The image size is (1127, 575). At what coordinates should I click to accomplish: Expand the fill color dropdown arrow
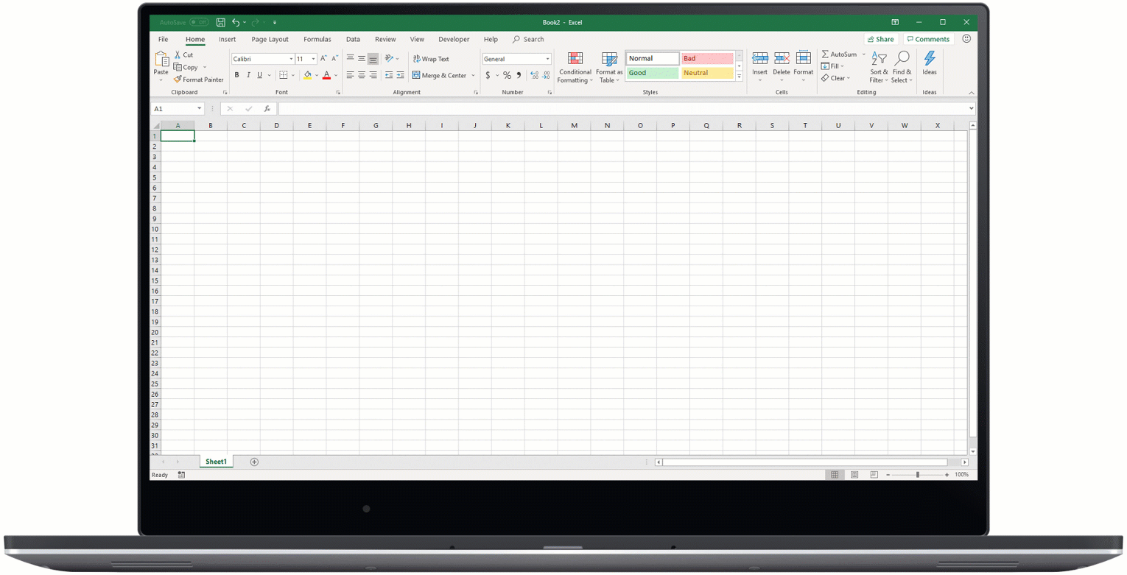click(x=315, y=74)
